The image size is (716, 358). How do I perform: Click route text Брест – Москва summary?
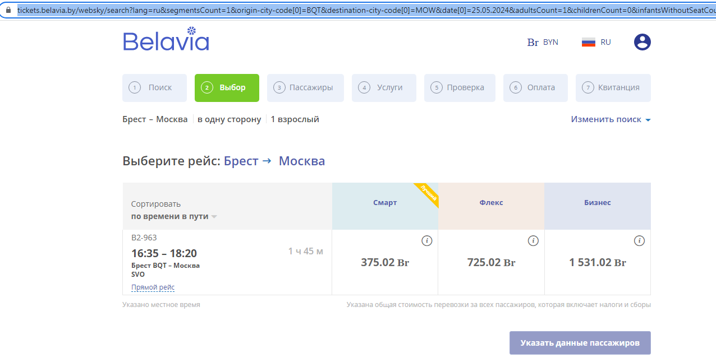[x=155, y=119]
